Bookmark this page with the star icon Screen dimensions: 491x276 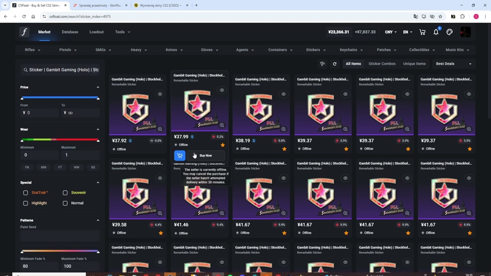(x=440, y=16)
